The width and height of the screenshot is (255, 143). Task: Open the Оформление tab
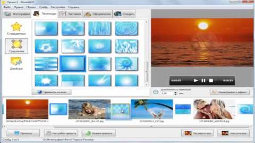tap(97, 14)
